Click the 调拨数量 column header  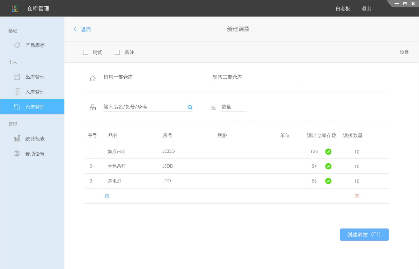(353, 135)
